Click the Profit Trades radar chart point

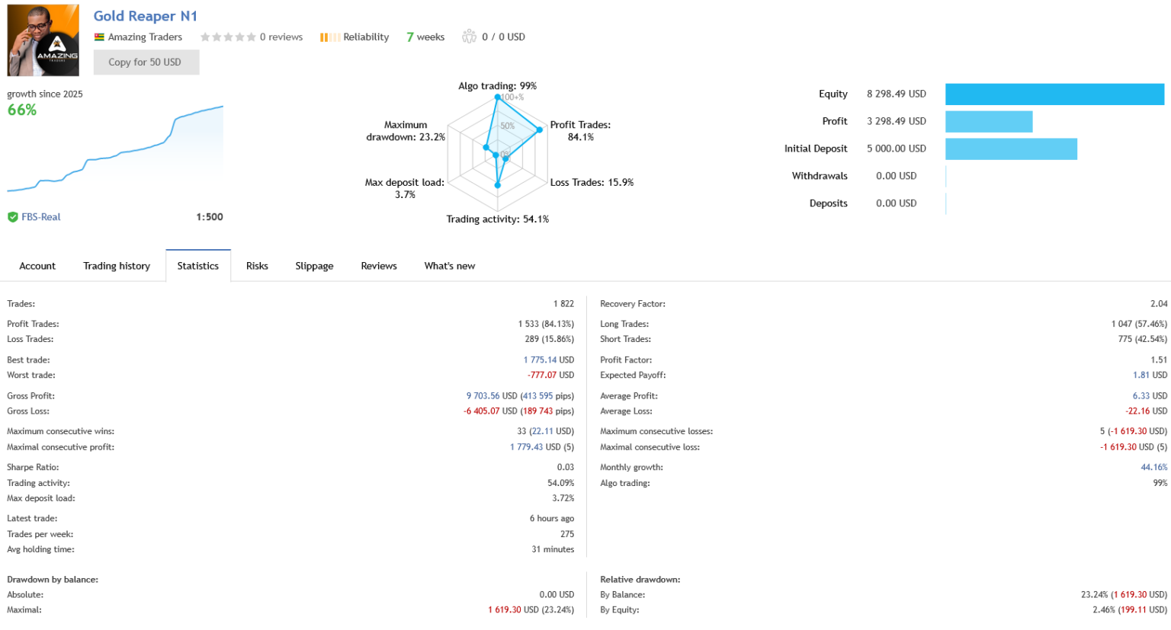540,130
